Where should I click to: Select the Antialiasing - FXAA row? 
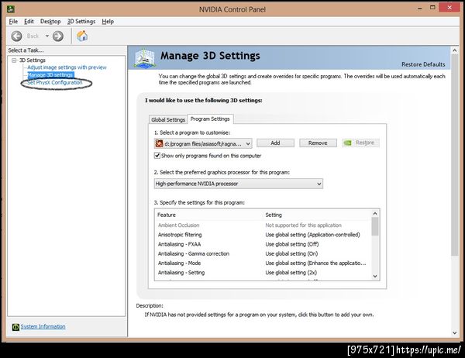click(263, 244)
